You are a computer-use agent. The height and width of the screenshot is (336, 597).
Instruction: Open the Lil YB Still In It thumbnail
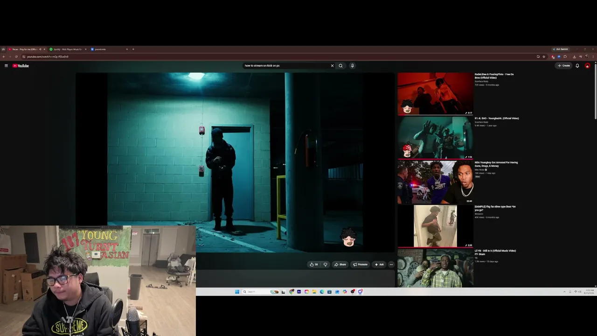[x=435, y=268]
